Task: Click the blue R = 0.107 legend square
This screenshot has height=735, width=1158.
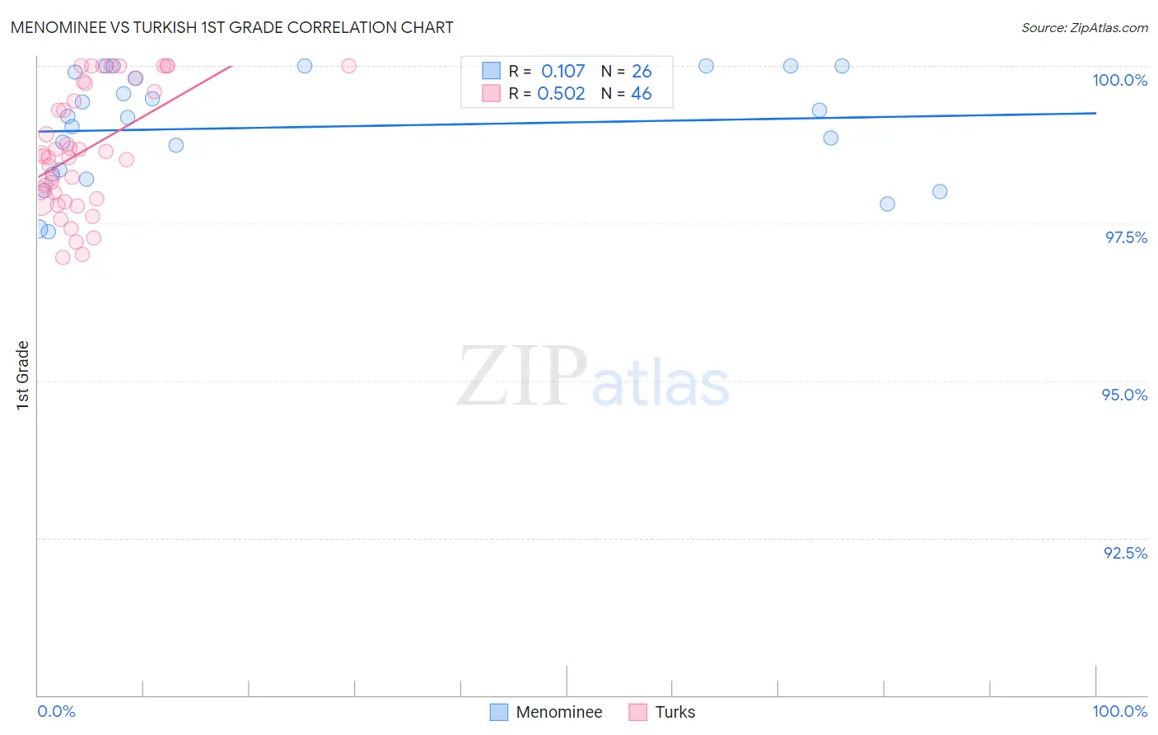Action: click(491, 71)
